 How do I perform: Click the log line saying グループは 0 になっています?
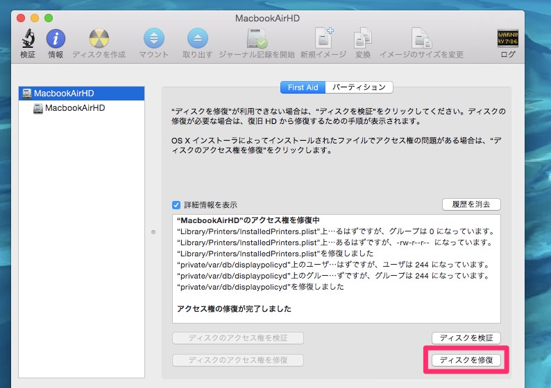[337, 231]
